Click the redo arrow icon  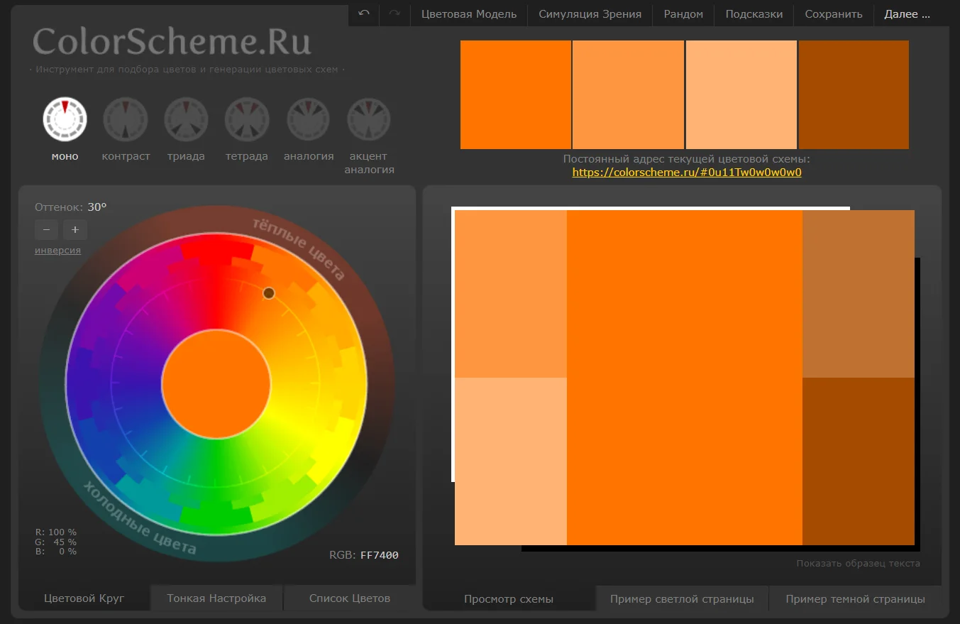point(395,13)
